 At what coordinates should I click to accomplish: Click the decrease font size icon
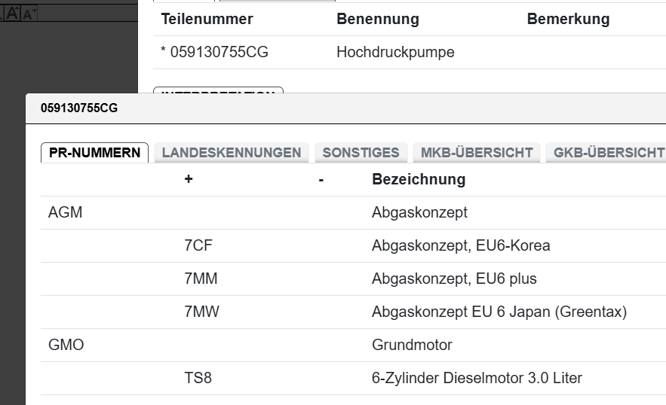[29, 14]
